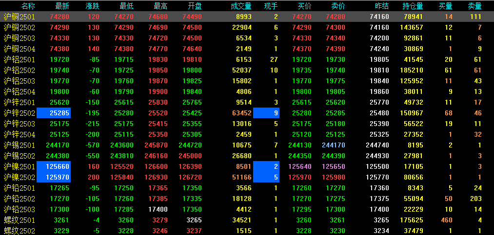Viewport: 494px width, 235px height.
Task: Select the 沪铅2503 contract name
Action: pos(19,209)
